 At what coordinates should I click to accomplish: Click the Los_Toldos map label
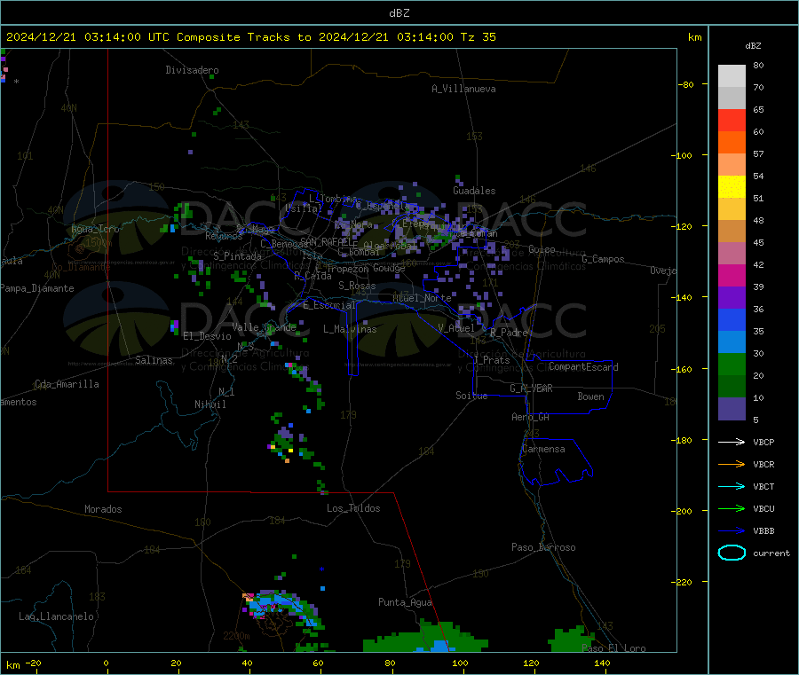[353, 508]
